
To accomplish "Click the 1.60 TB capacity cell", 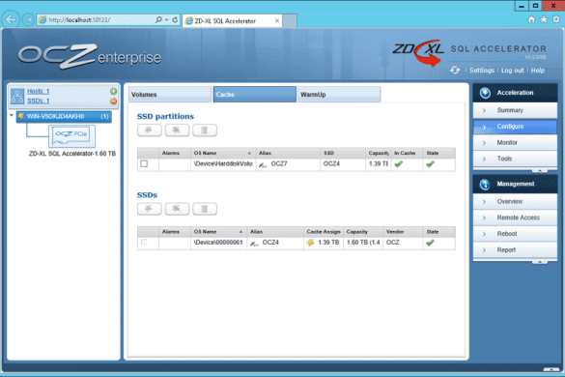I will [363, 243].
